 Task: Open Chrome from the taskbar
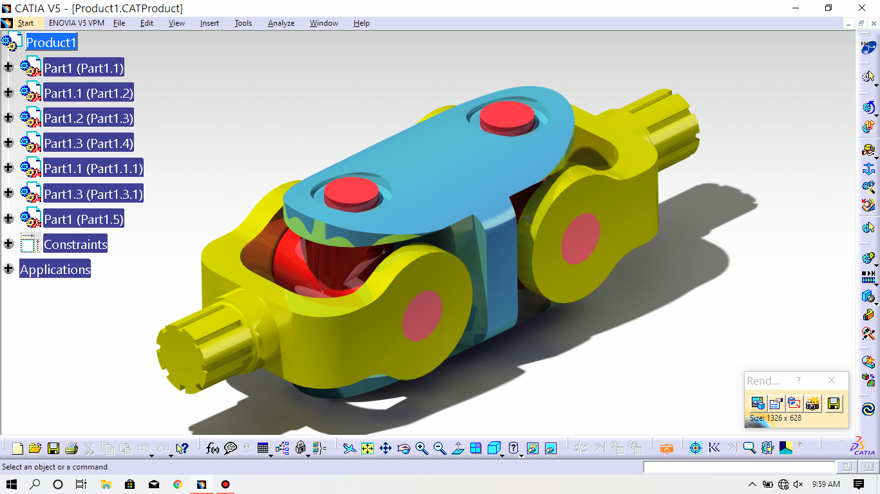(x=178, y=484)
